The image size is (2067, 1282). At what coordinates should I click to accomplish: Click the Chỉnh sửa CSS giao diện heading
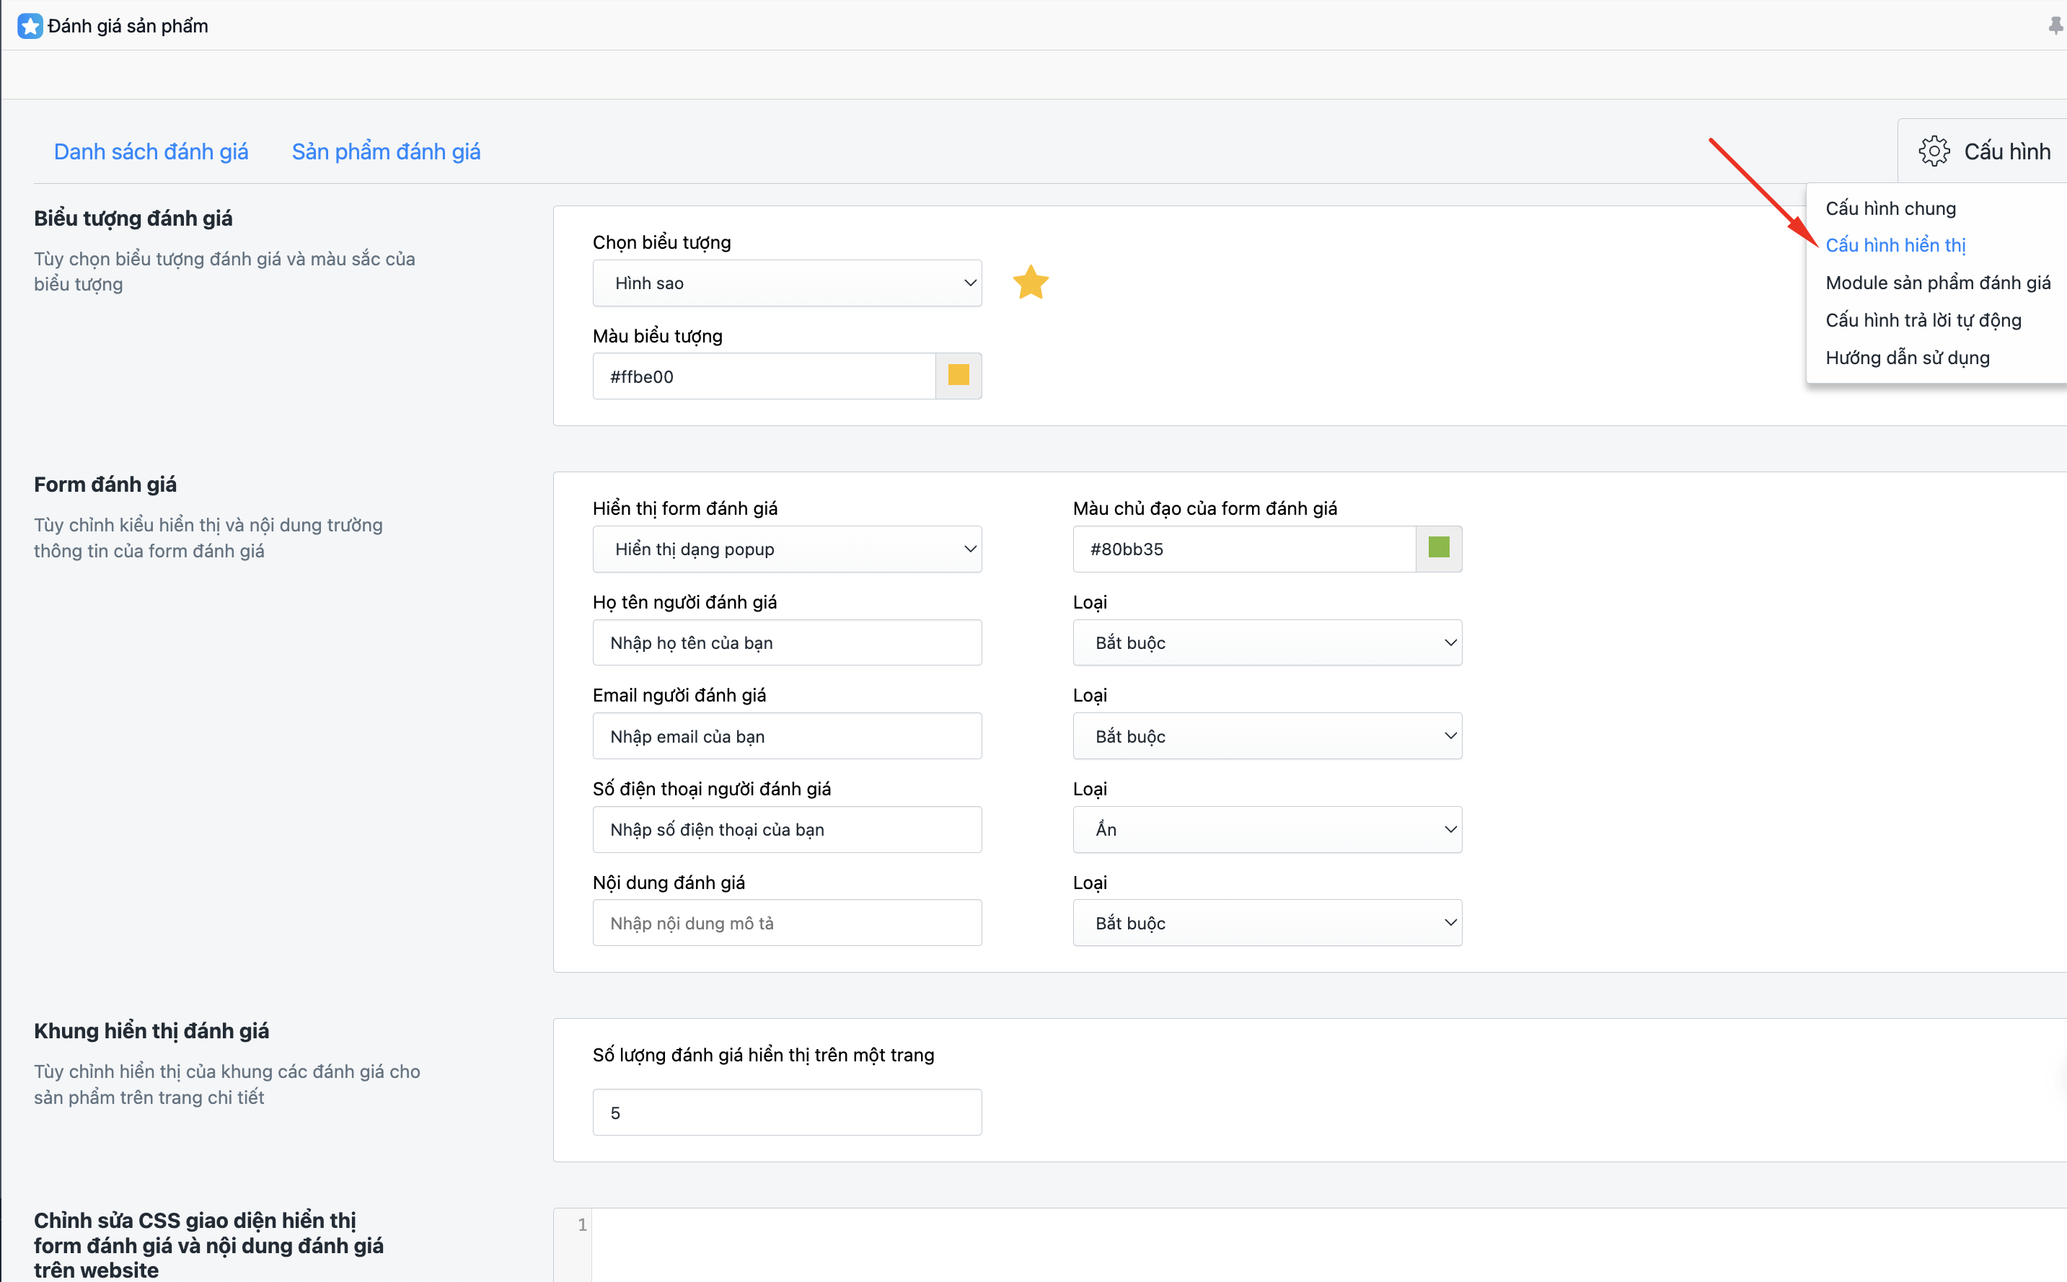pos(208,1245)
